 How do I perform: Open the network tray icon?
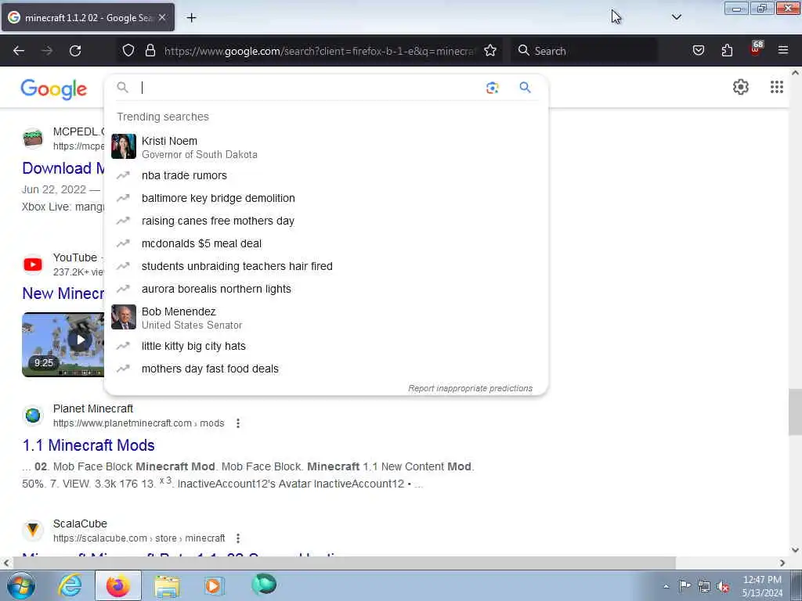(704, 586)
